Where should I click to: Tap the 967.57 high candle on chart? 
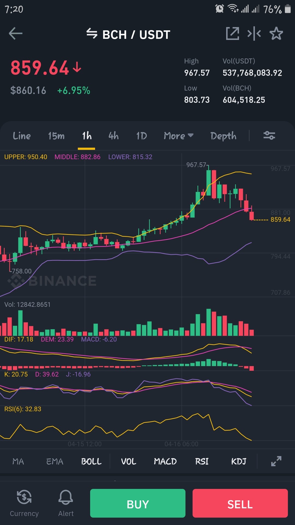coord(209,183)
